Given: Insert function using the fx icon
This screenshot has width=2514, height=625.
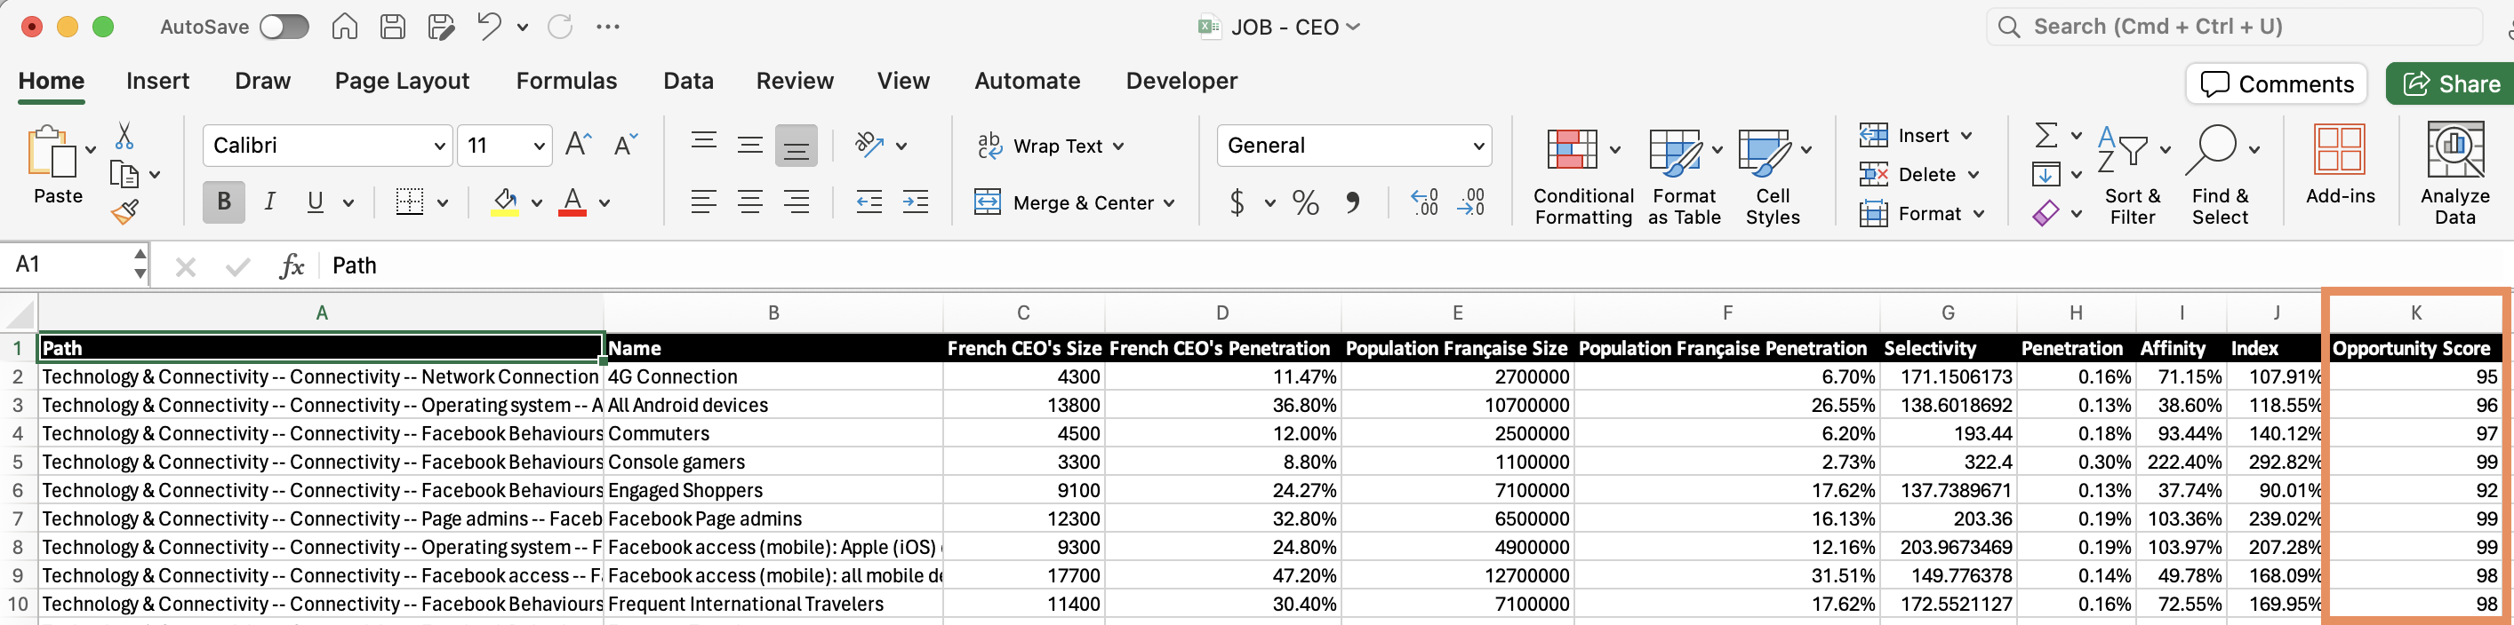Looking at the screenshot, I should 291,265.
